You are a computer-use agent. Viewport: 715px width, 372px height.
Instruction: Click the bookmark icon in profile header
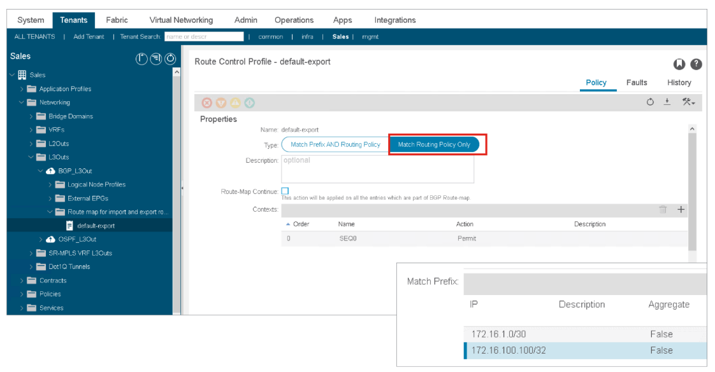[680, 64]
